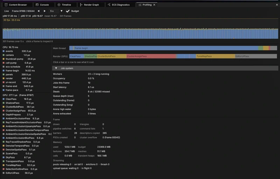
Task: Select the cell-pump CPU row
Action: coord(17,63)
